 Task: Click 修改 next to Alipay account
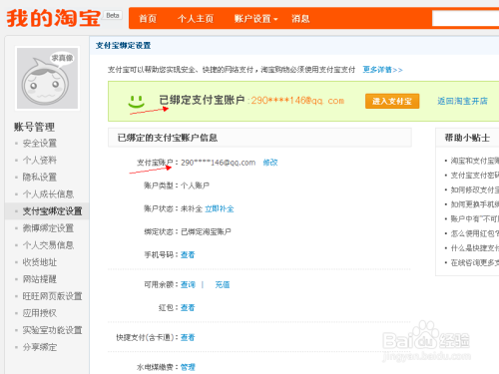point(270,163)
